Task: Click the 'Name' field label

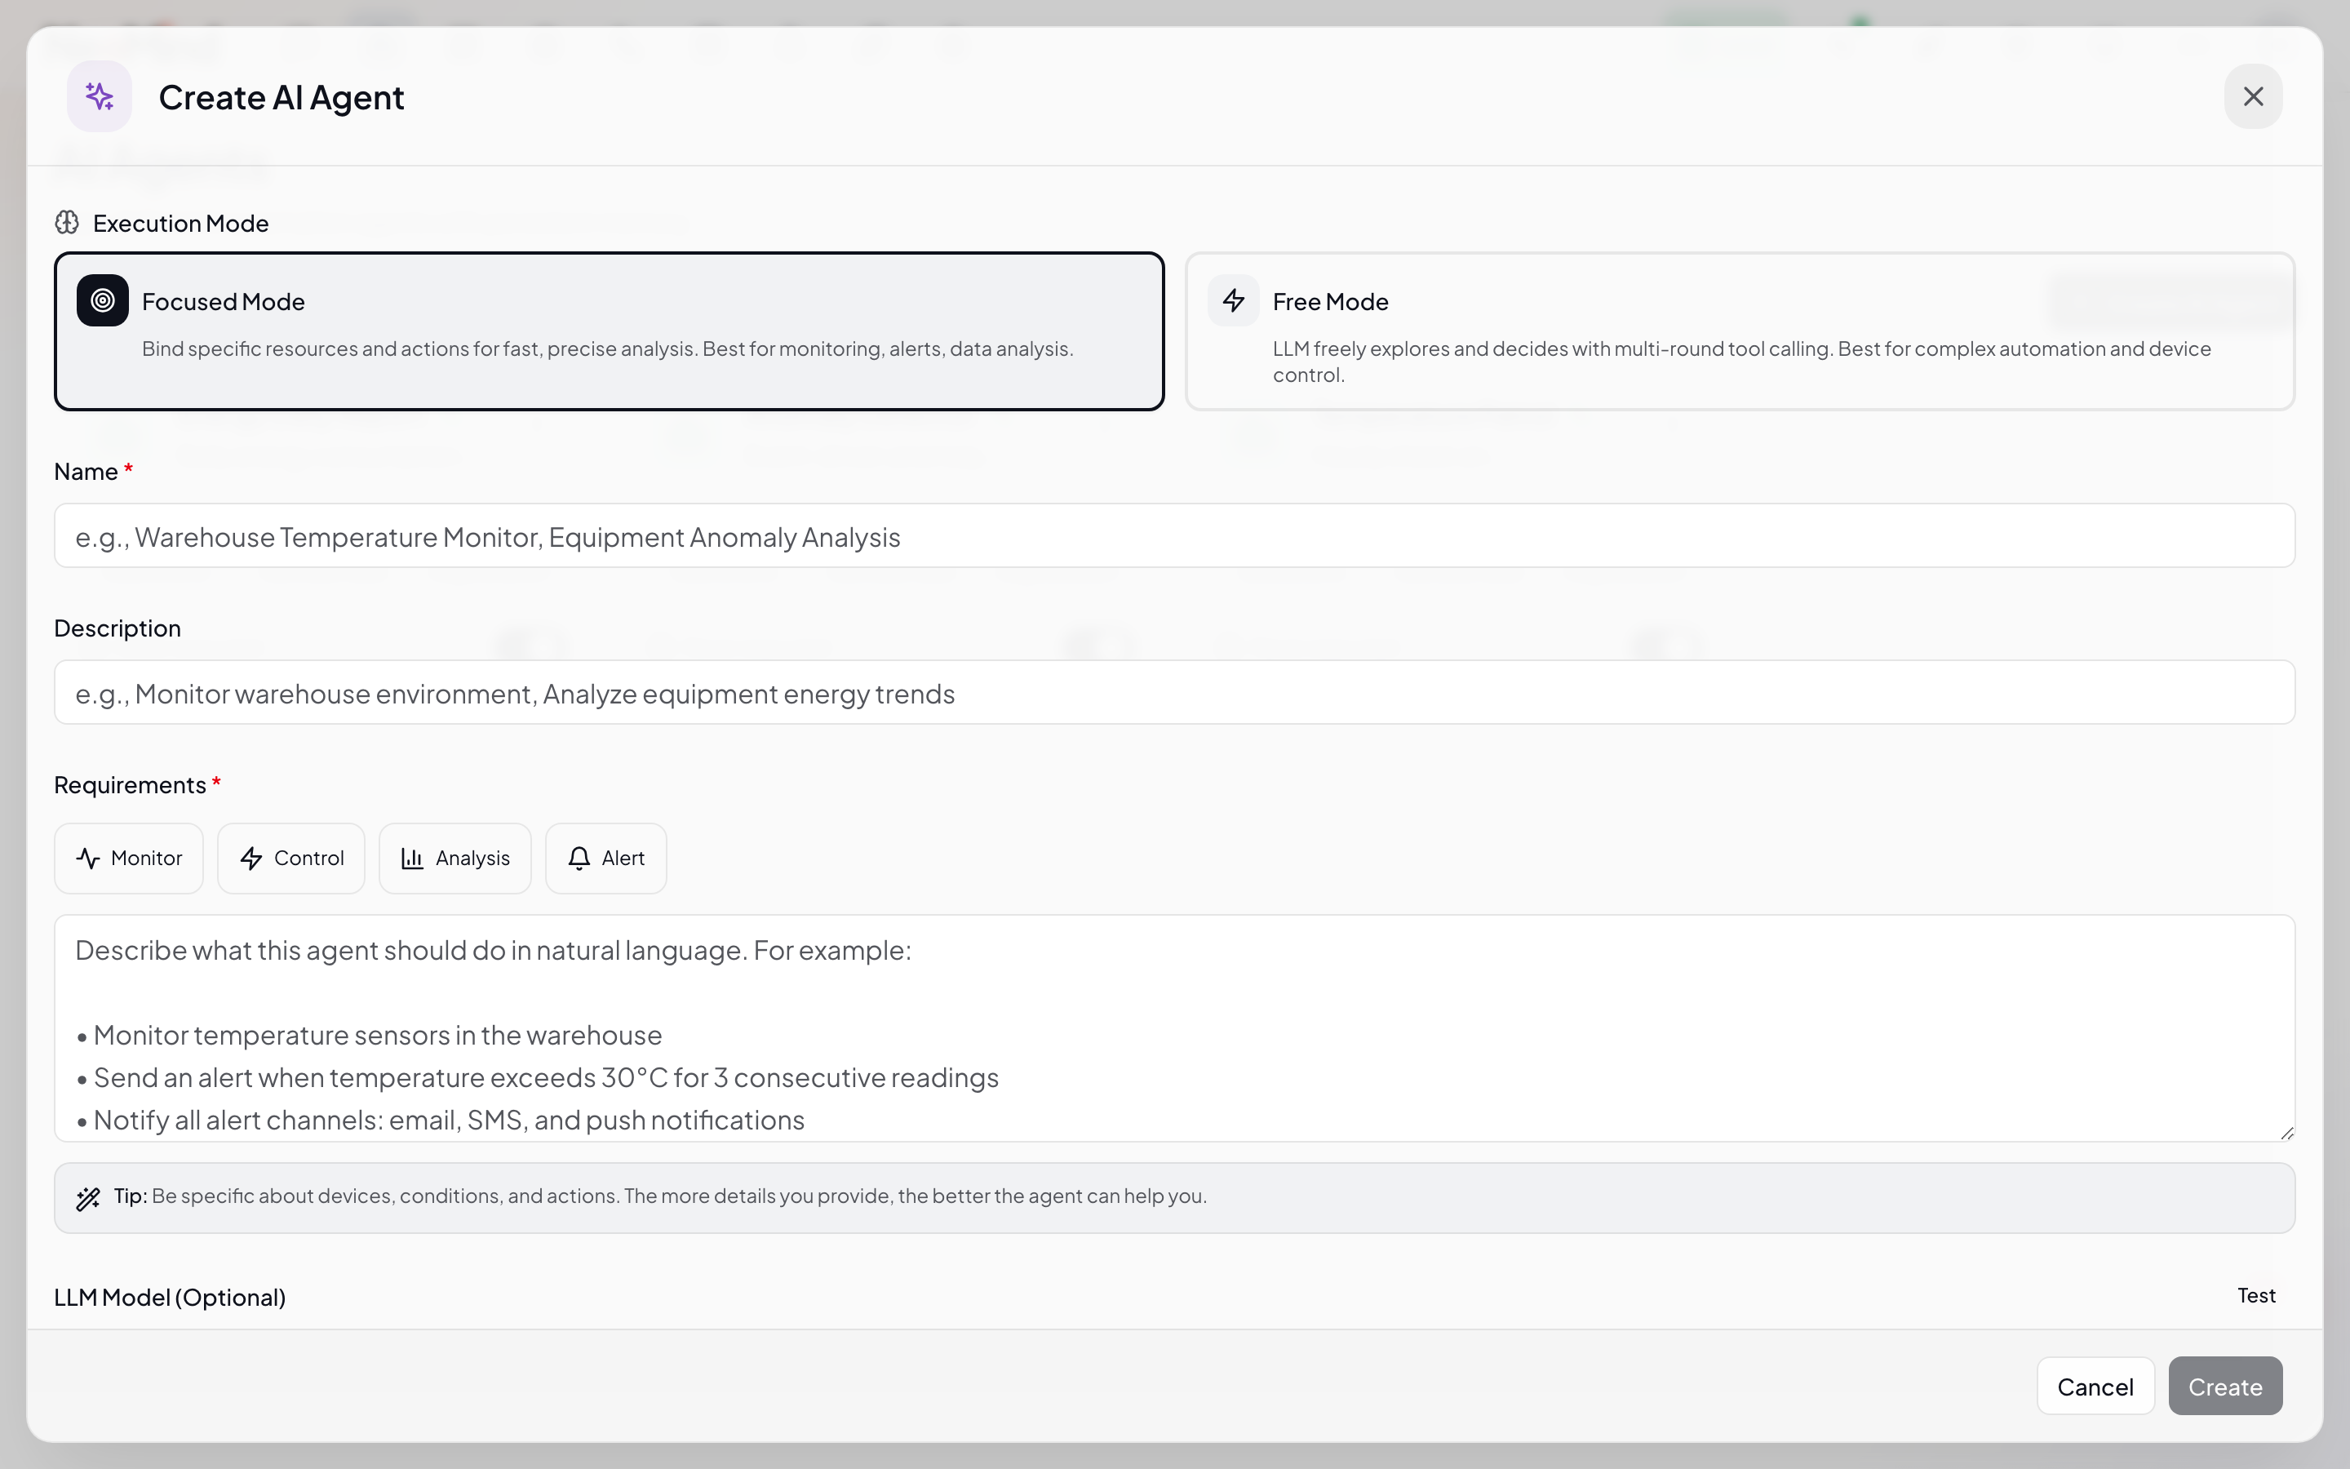Action: (86, 471)
